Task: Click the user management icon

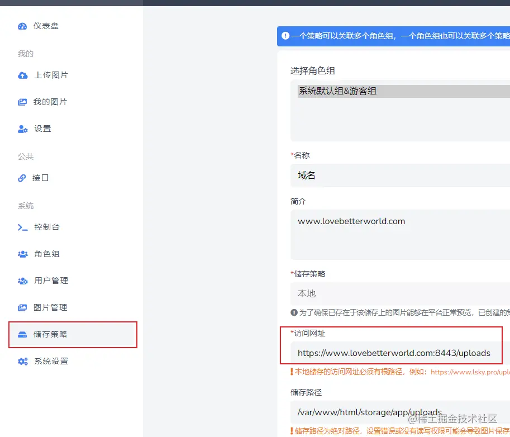Action: (22, 281)
